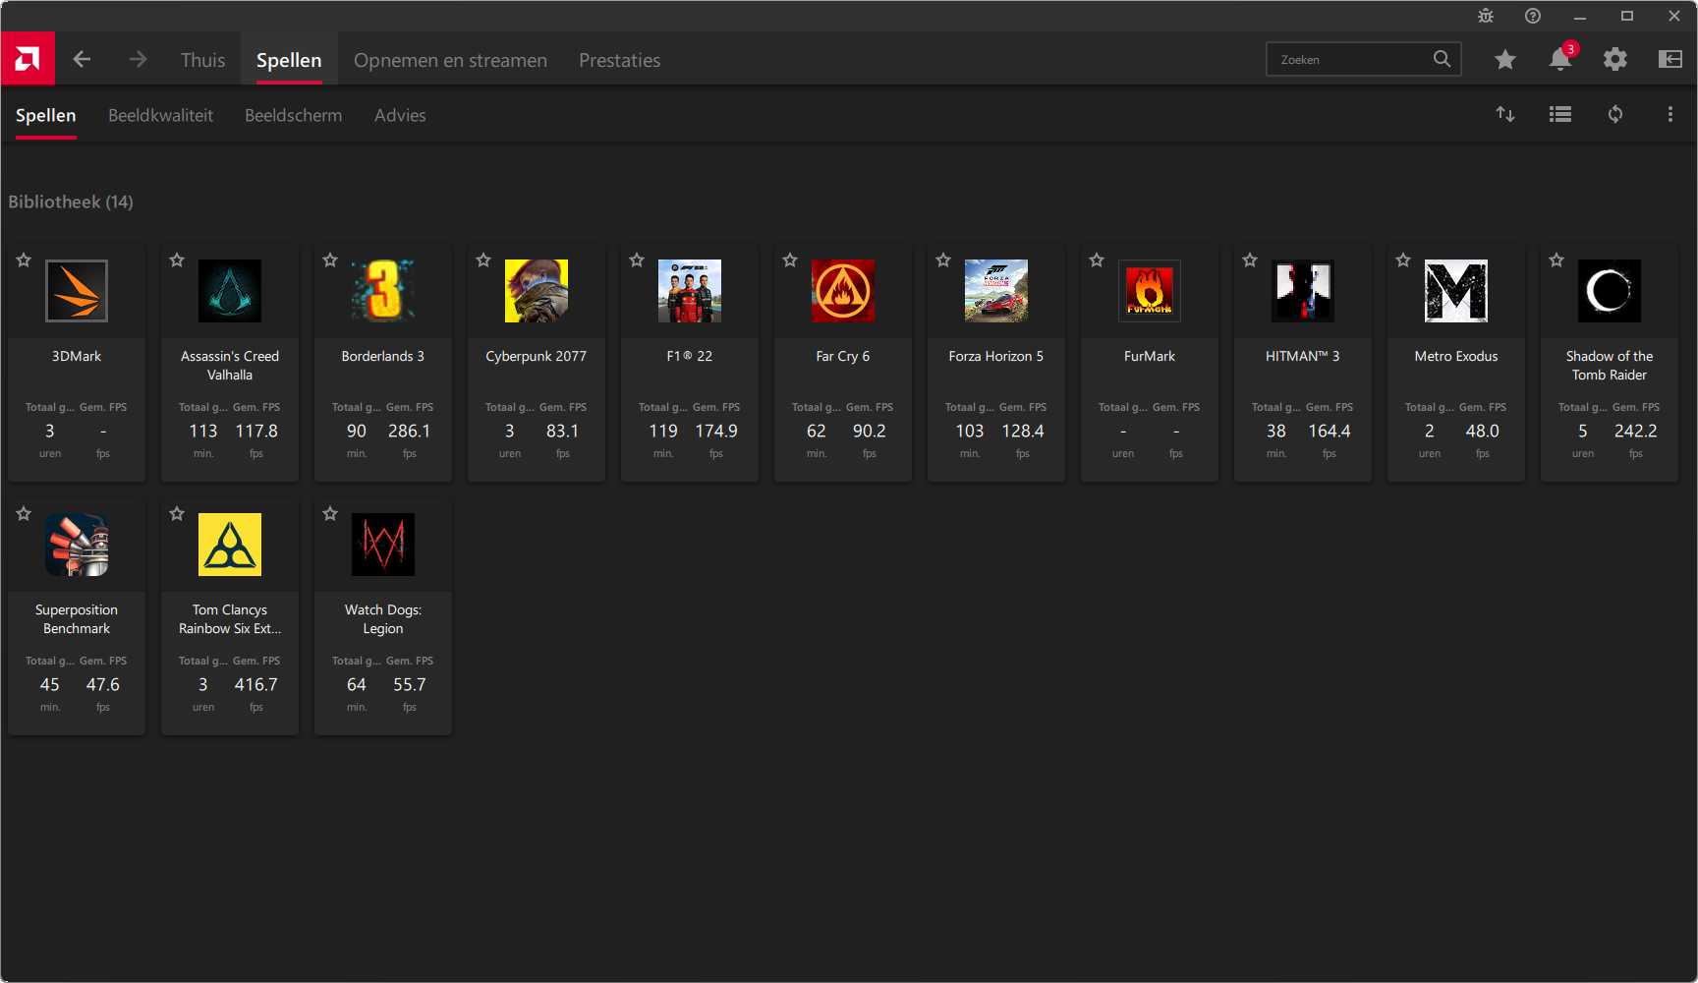This screenshot has height=983, width=1698.
Task: Toggle Superposition Benchmark favorite star
Action: (x=24, y=514)
